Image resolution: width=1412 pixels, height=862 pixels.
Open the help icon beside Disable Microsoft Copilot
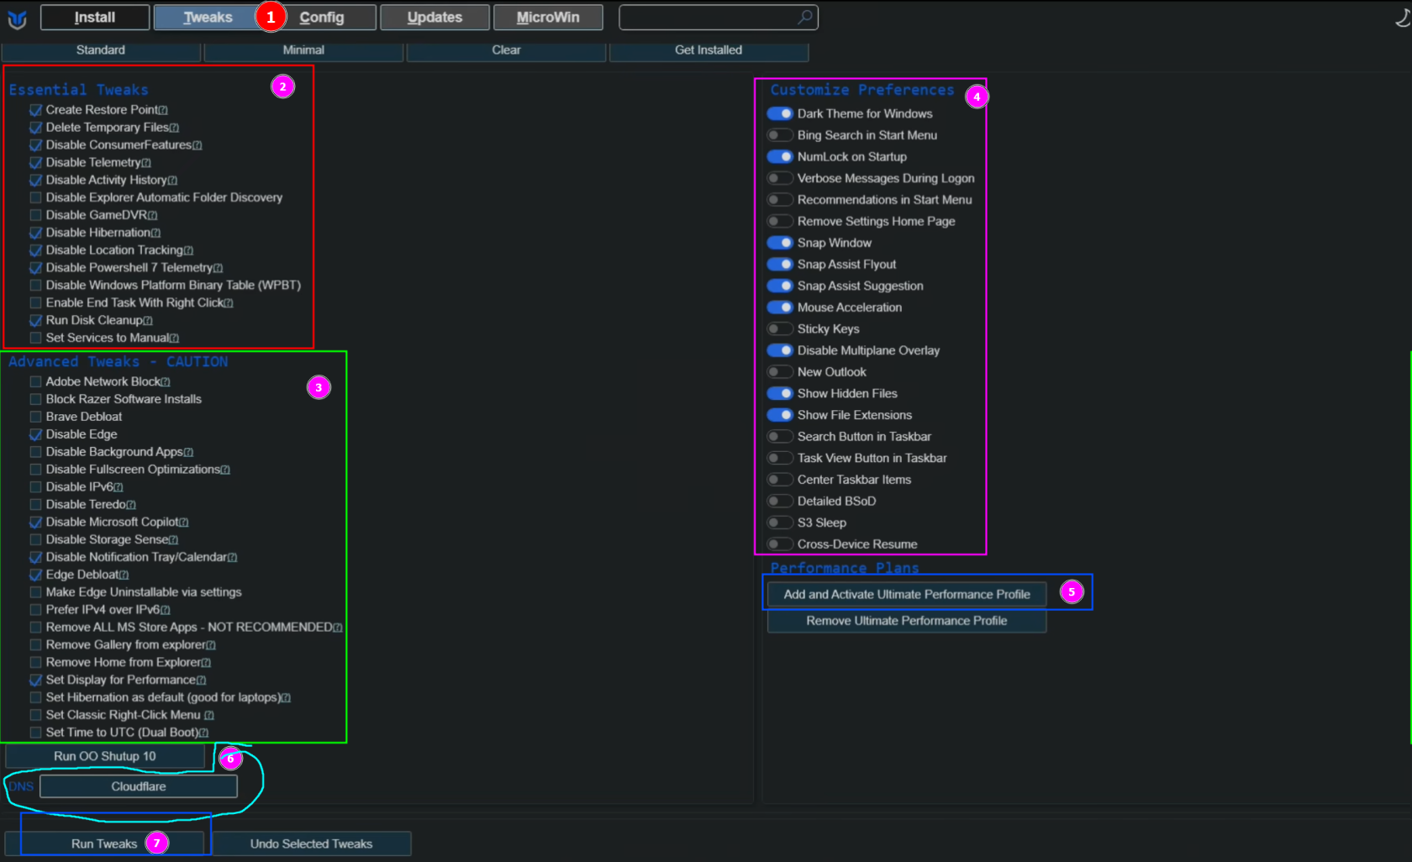click(184, 523)
